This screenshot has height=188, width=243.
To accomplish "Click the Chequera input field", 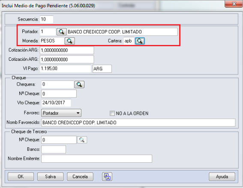I will tap(57, 84).
